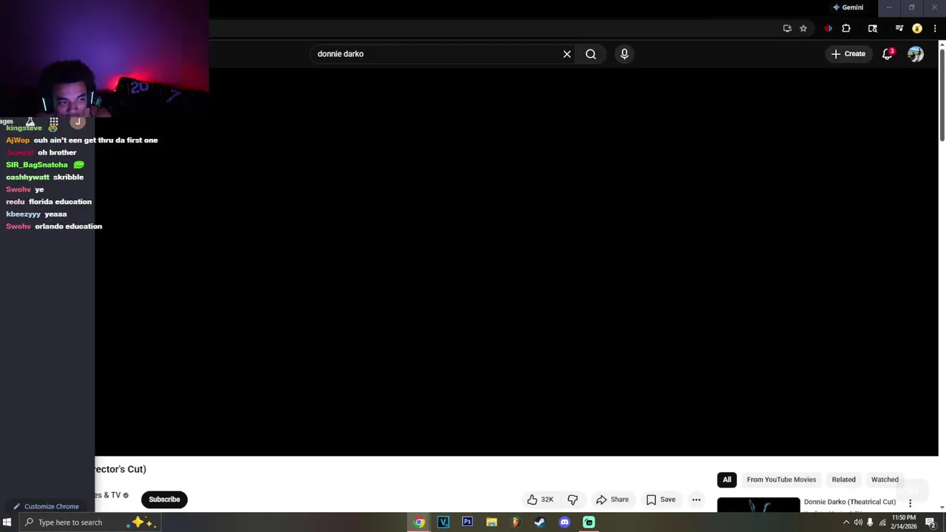The height and width of the screenshot is (532, 946).
Task: Open YouTube notifications bell
Action: 888,54
